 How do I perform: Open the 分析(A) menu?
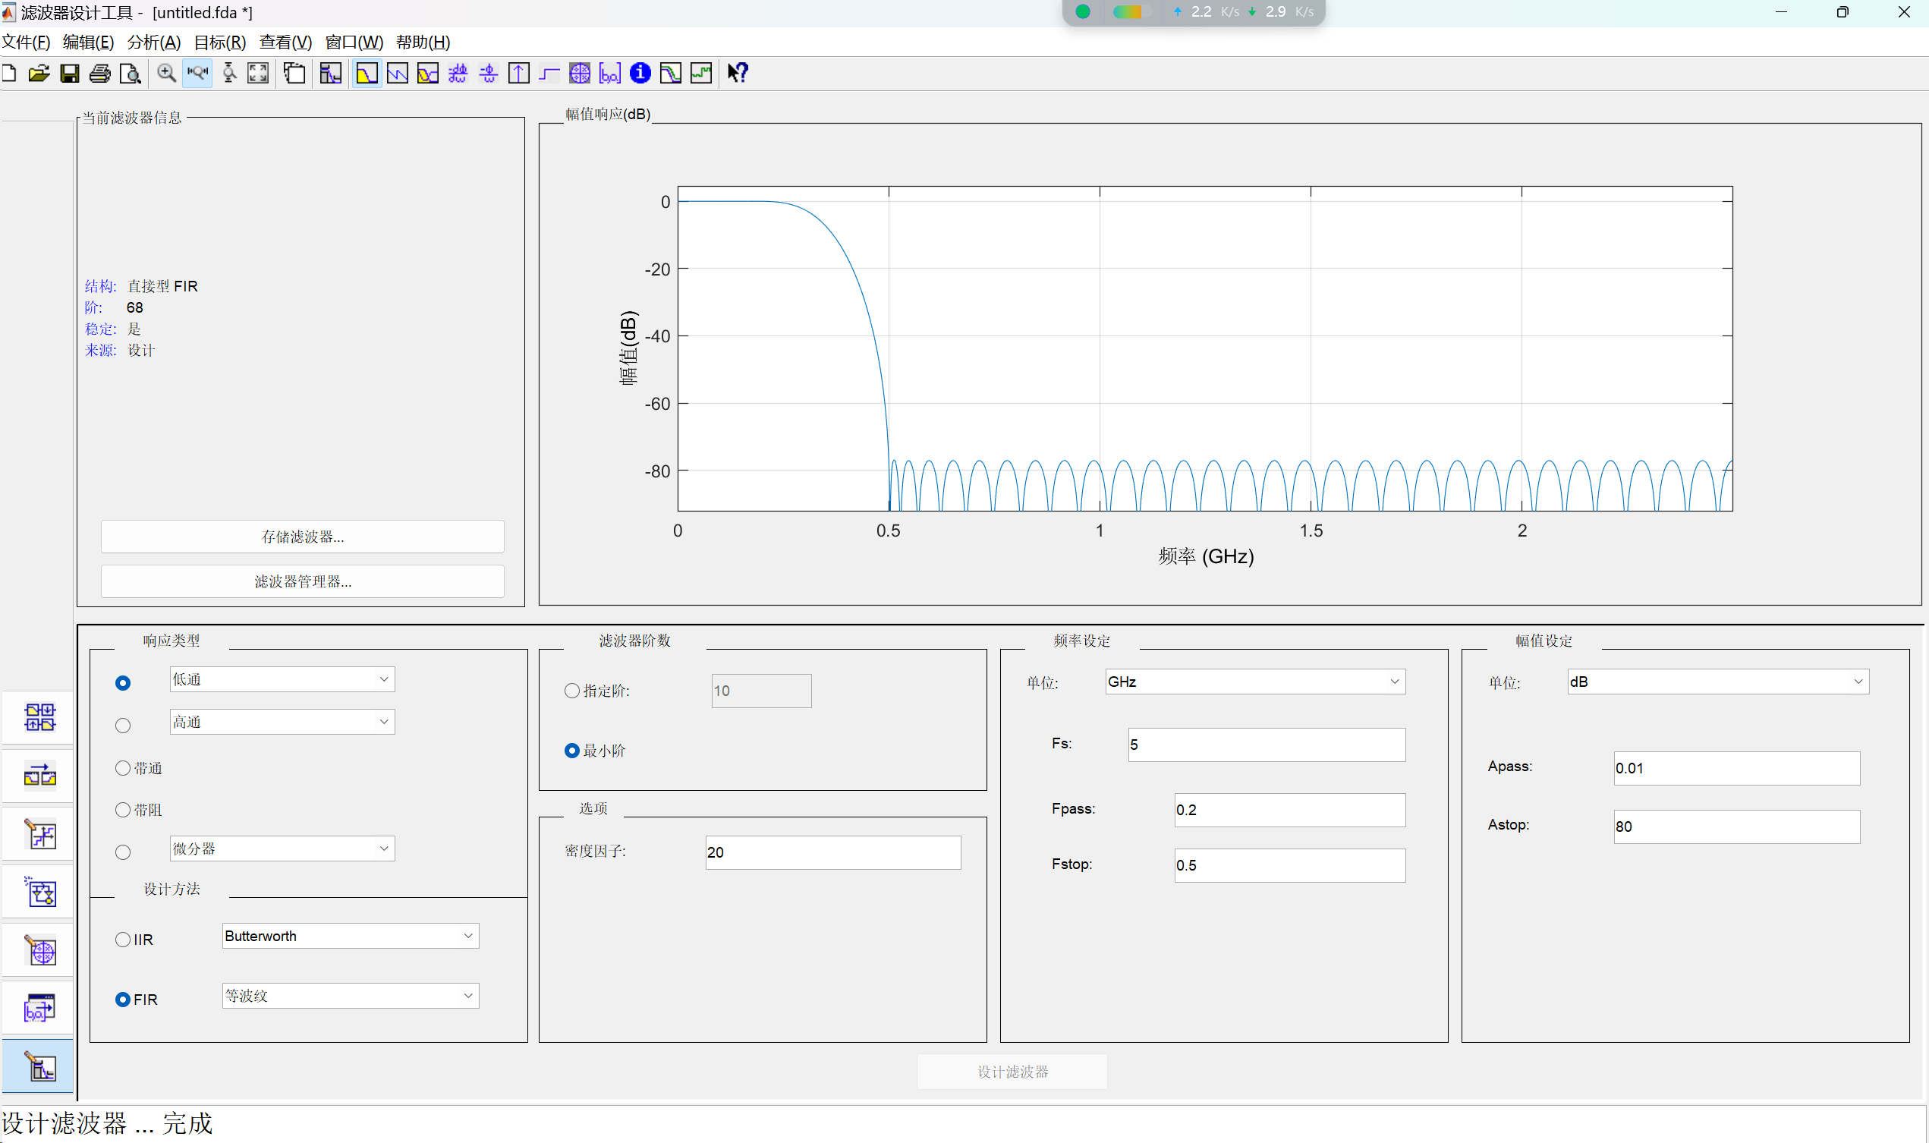coord(154,43)
